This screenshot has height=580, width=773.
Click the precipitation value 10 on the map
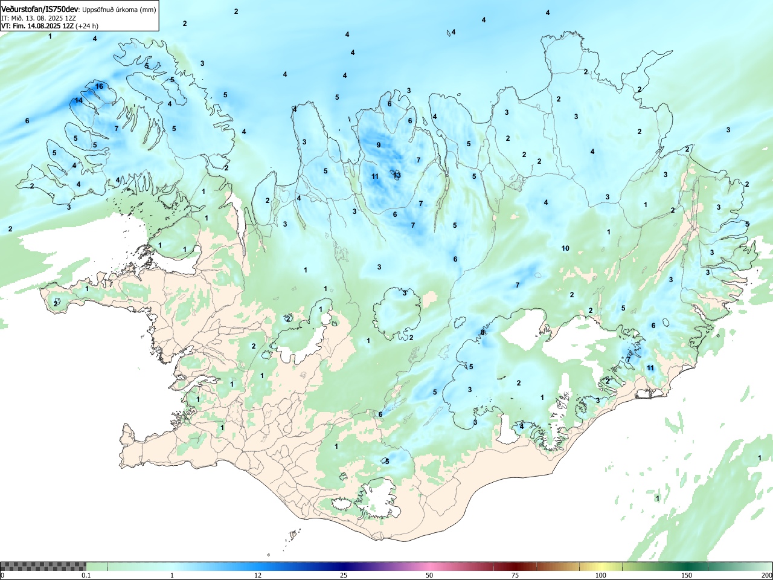pos(565,248)
